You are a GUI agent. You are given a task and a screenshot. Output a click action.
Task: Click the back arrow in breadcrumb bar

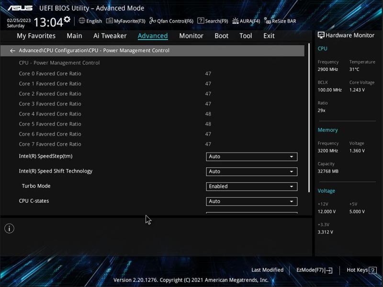pyautogui.click(x=12, y=51)
